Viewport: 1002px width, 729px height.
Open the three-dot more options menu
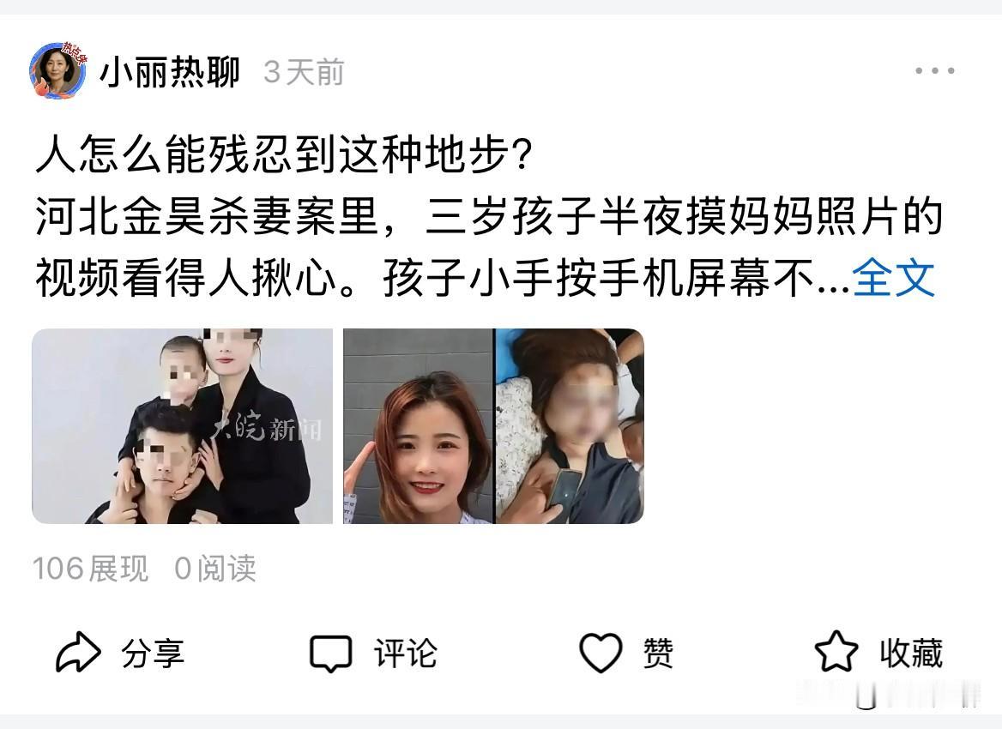click(x=934, y=71)
